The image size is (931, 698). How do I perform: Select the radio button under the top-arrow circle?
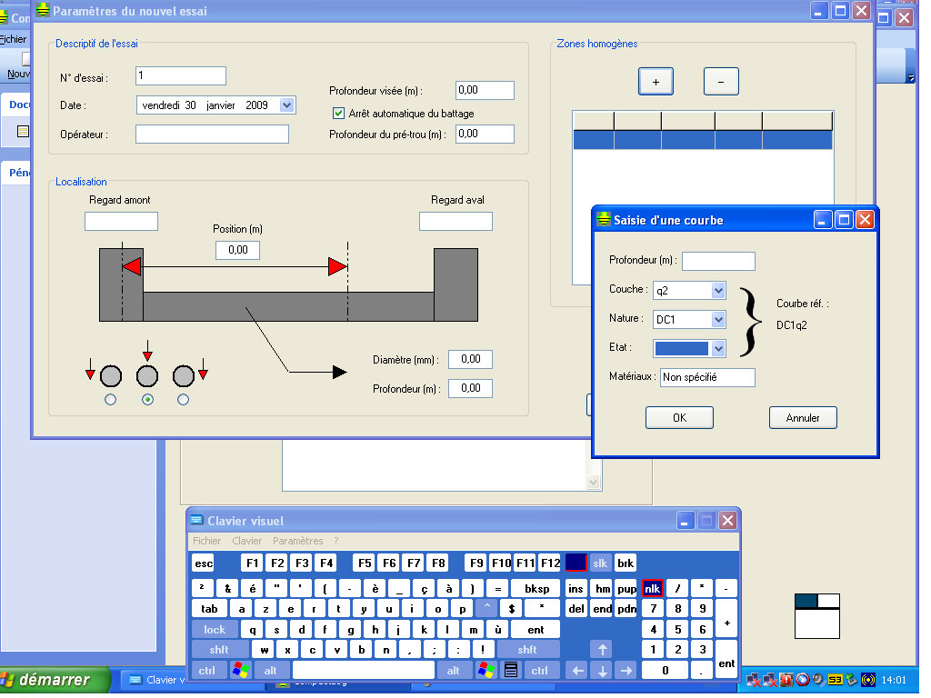[x=147, y=400]
